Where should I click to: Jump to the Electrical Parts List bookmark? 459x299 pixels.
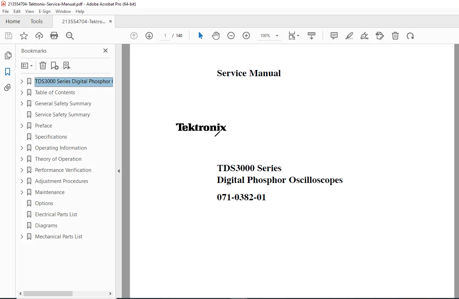pyautogui.click(x=56, y=214)
